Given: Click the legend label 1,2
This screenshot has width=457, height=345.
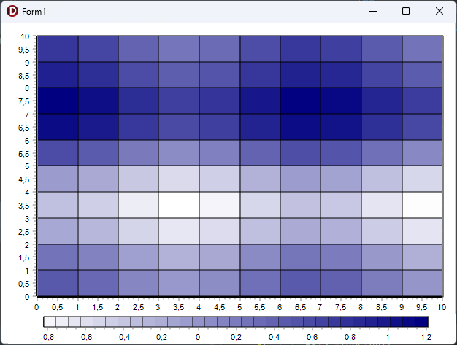Looking at the screenshot, I should click(x=426, y=337).
